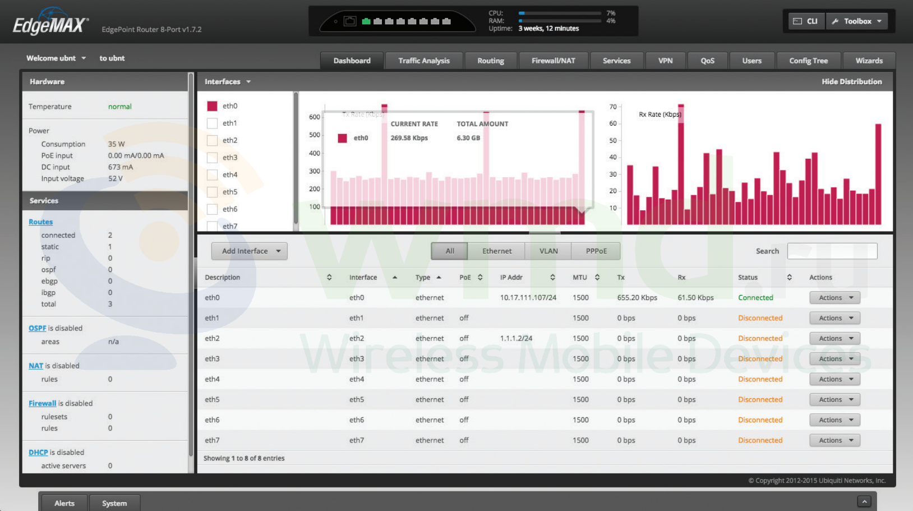Image resolution: width=913 pixels, height=511 pixels.
Task: Click the first green port icon
Action: click(366, 21)
